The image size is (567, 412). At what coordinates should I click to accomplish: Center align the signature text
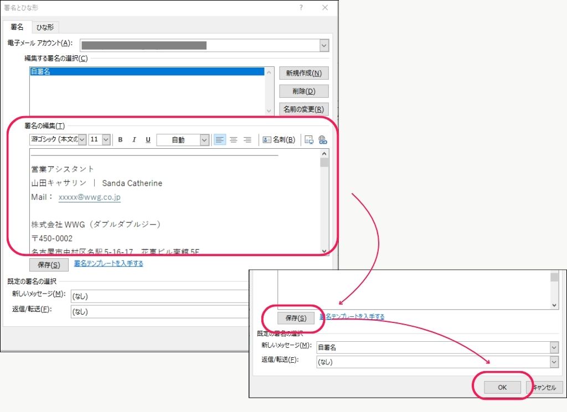pos(234,140)
